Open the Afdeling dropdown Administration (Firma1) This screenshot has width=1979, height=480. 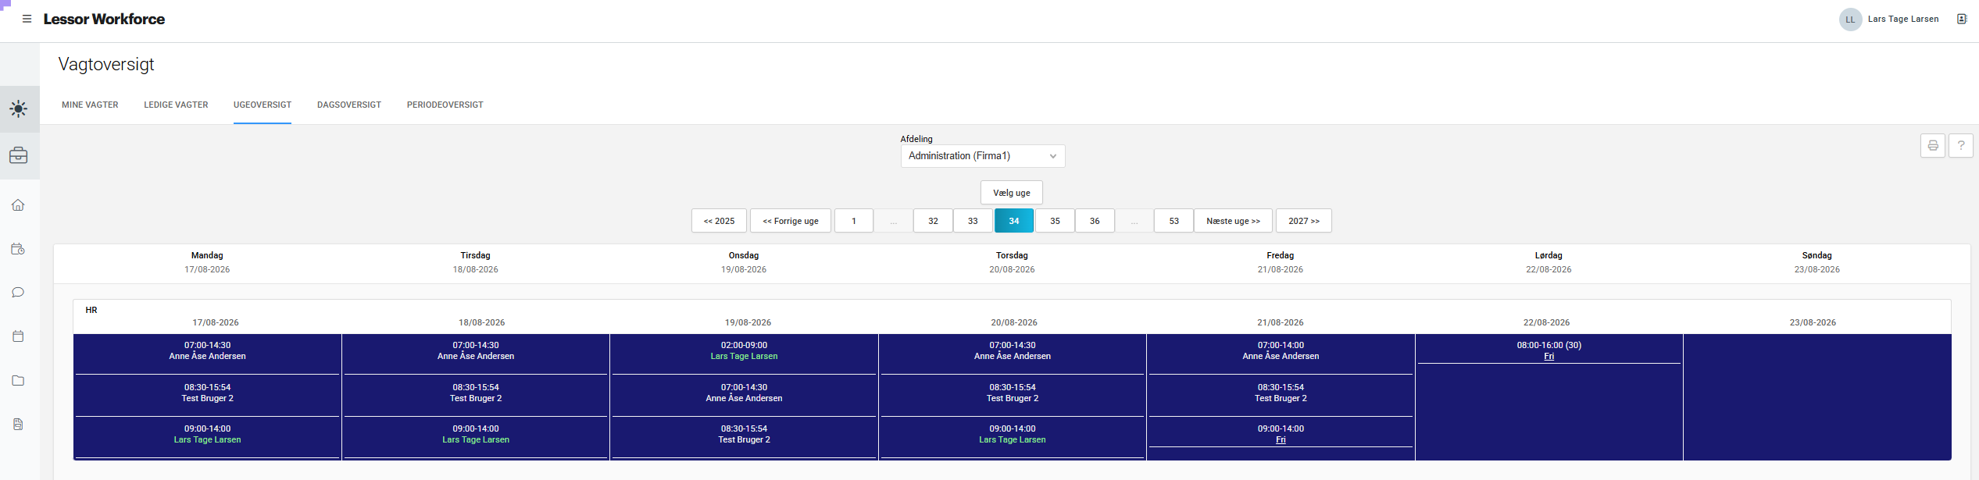(983, 156)
